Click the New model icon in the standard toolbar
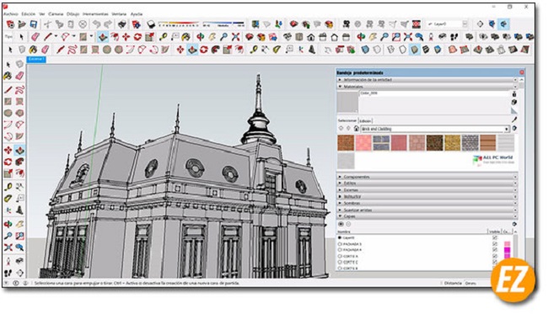 pyautogui.click(x=10, y=24)
